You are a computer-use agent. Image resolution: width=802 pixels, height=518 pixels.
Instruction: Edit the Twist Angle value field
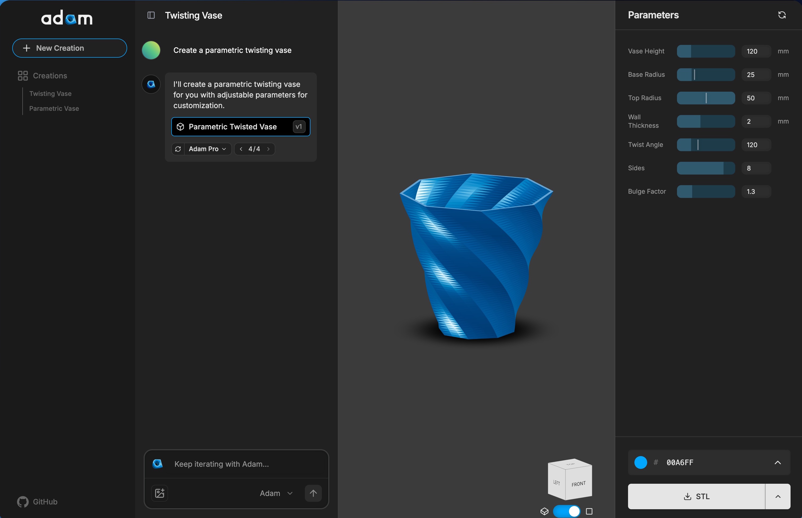pos(756,145)
